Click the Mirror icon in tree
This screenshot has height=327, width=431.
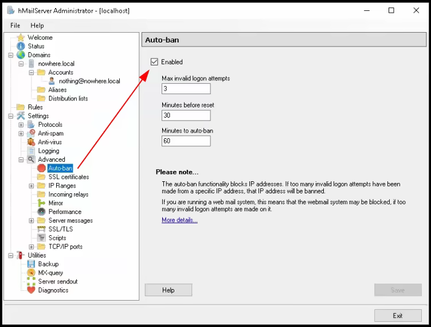coord(41,203)
